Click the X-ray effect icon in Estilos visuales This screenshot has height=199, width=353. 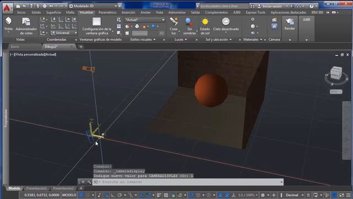[x=127, y=33]
